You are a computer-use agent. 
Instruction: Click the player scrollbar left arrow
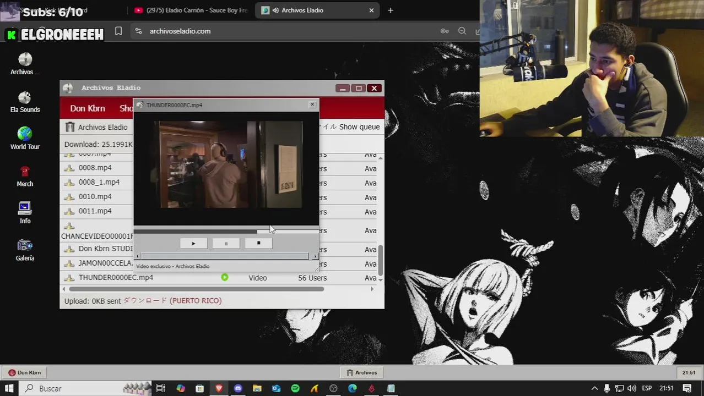[x=138, y=256]
